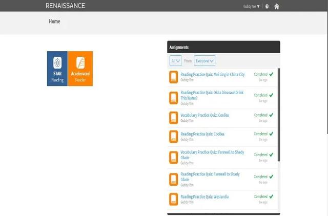This screenshot has width=328, height=216.
Task: Click green checkmark beside Mei Ling in China City
Action: [271, 74]
